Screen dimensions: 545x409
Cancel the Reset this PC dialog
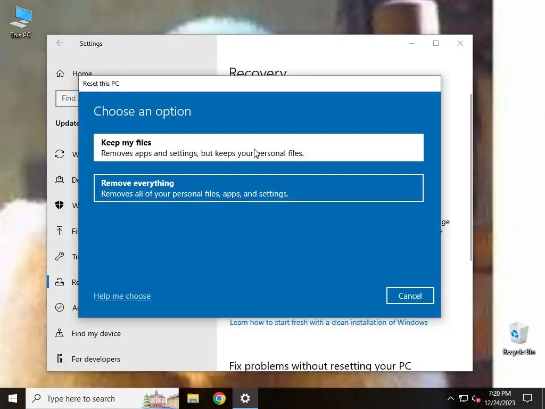[410, 296]
